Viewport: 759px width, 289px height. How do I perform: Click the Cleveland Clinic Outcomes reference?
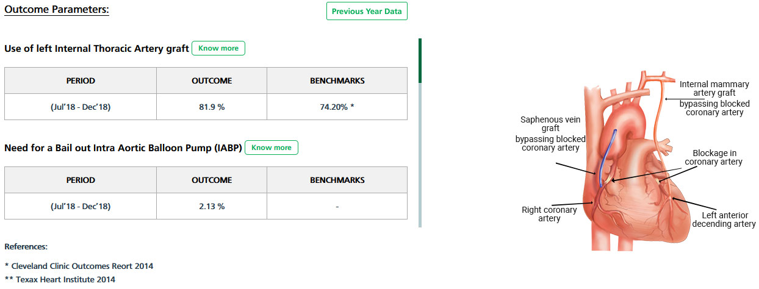click(x=79, y=266)
